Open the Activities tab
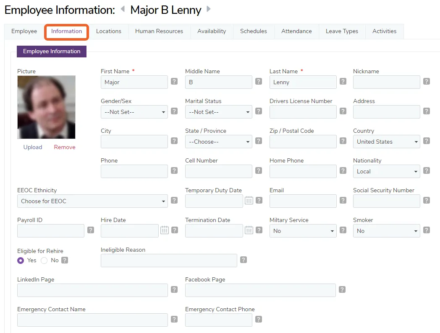Screen dimensions: 440x333 point(384,31)
